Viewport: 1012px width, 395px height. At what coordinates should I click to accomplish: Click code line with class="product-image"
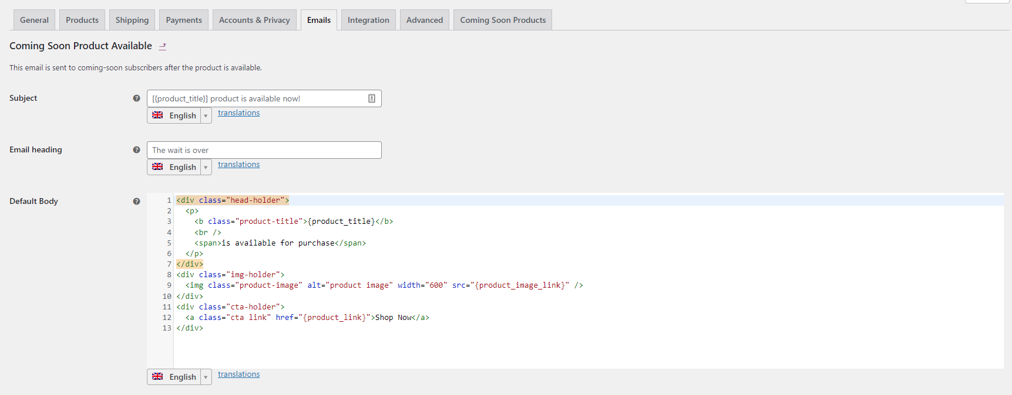tap(384, 285)
